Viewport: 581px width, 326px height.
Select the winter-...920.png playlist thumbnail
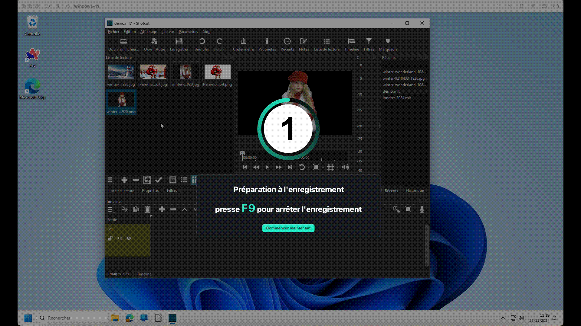121,102
